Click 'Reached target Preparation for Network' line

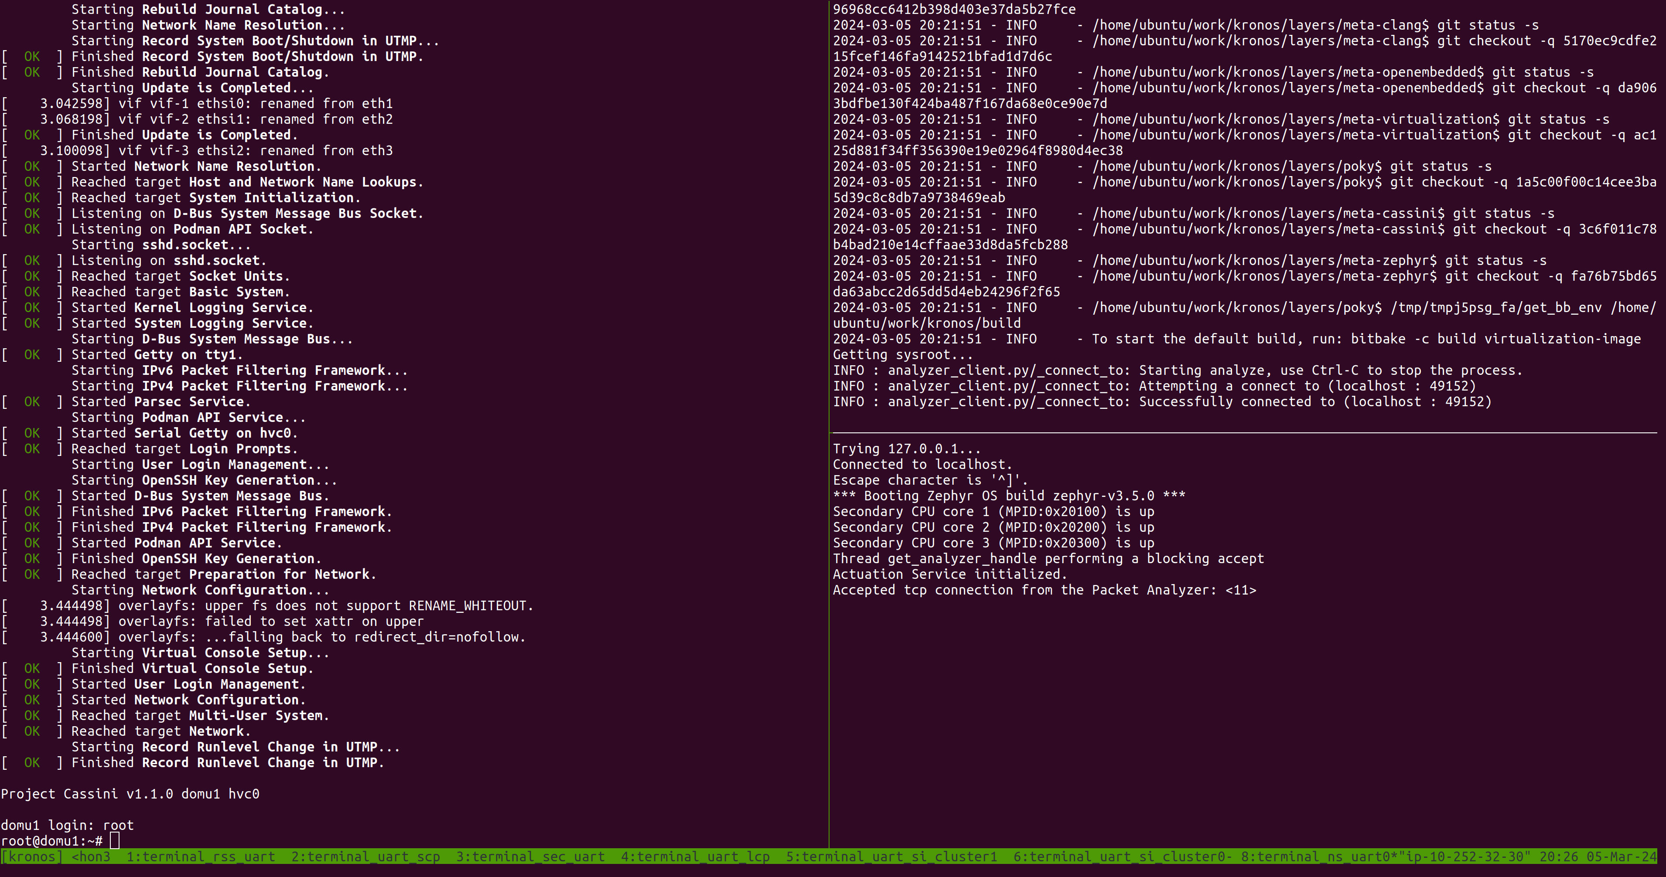(188, 574)
